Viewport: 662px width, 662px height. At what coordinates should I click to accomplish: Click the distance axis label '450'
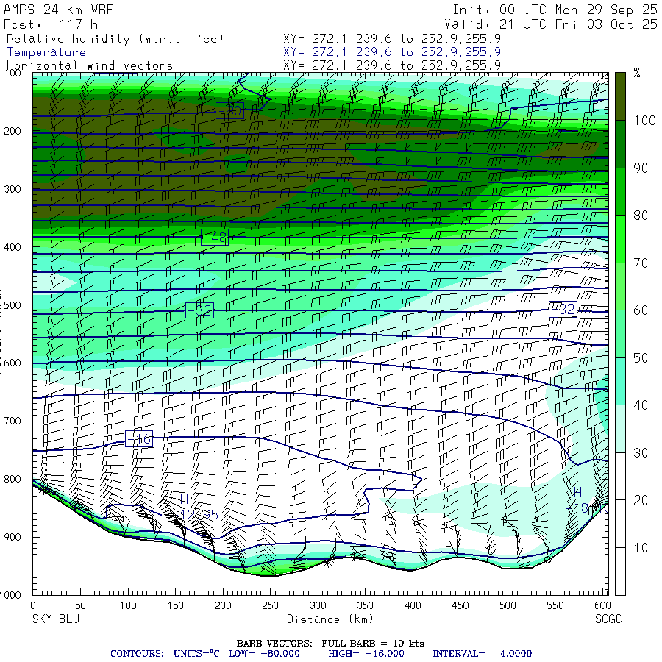point(460,605)
